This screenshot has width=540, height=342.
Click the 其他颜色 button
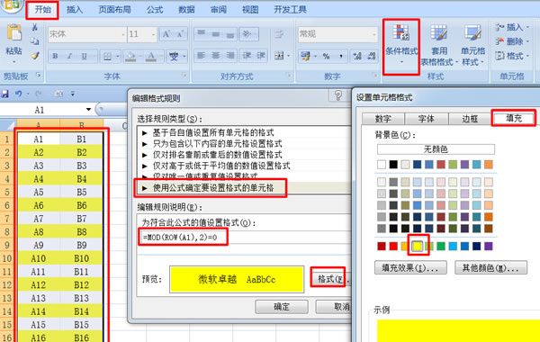490,267
